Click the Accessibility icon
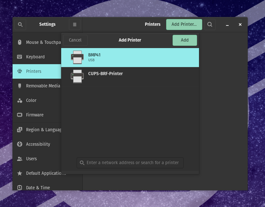Image resolution: width=265 pixels, height=207 pixels. tap(20, 144)
